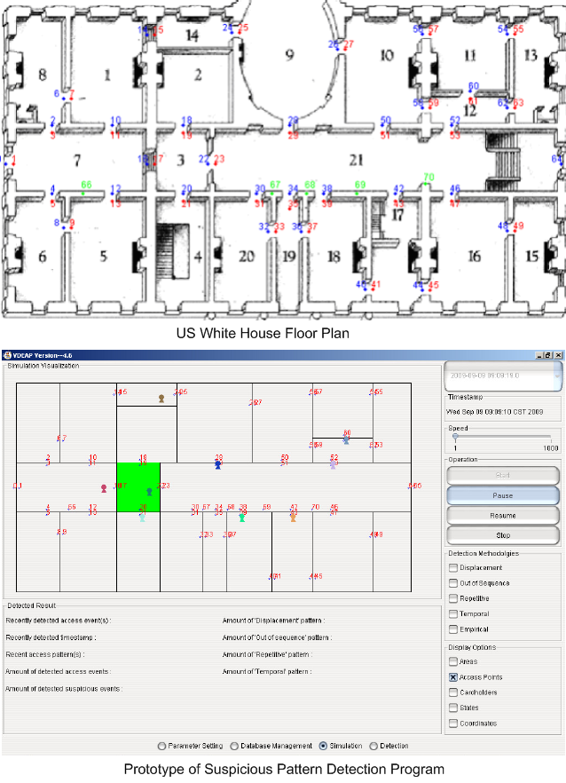
Task: Select the cardholder figure inside the green area
Action: point(149,492)
